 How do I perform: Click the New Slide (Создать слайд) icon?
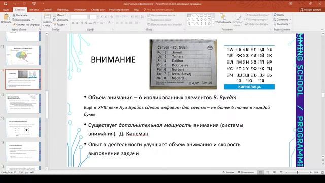coord(47,17)
